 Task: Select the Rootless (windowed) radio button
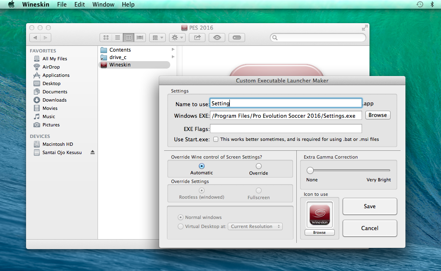click(202, 190)
